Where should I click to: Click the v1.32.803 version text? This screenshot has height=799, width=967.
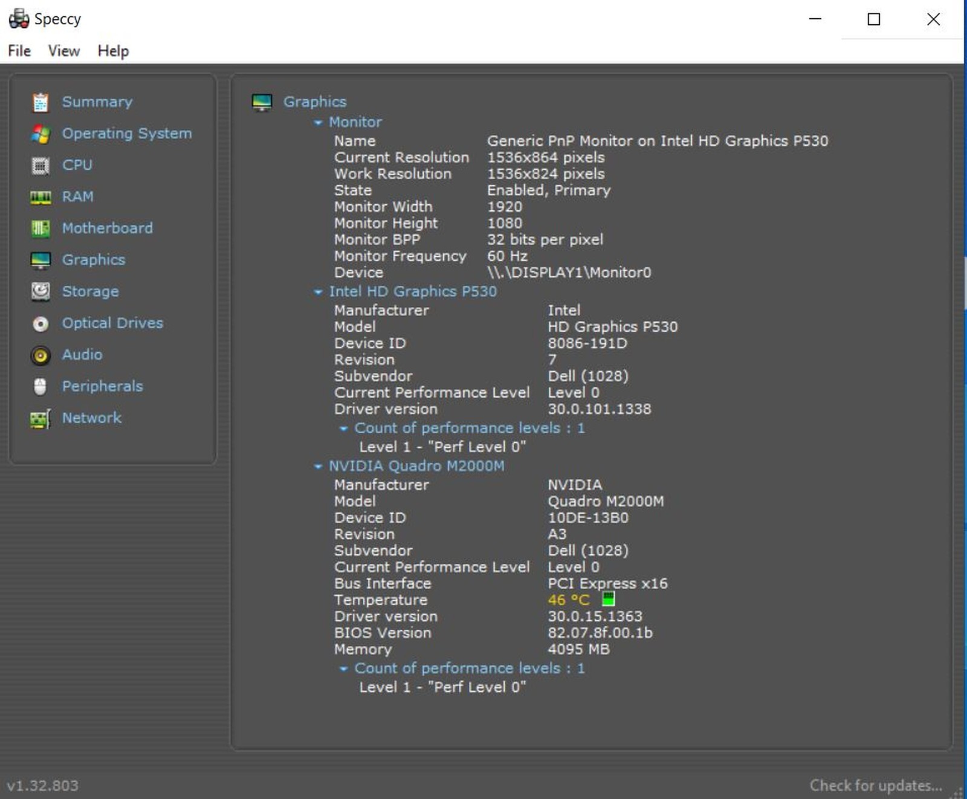[43, 786]
